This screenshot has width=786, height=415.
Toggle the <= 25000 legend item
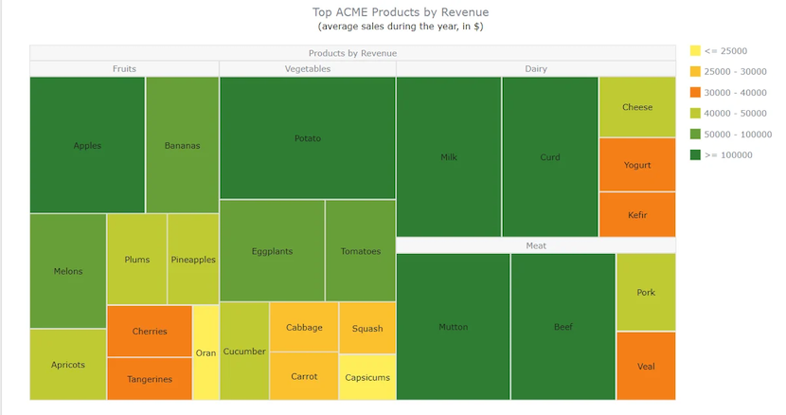point(719,50)
